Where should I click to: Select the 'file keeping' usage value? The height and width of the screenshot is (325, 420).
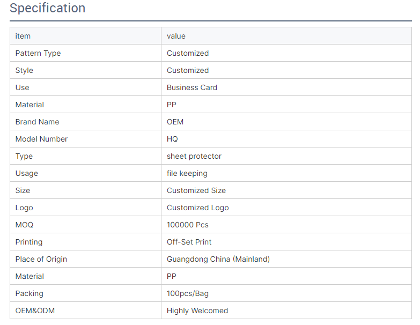pos(187,173)
